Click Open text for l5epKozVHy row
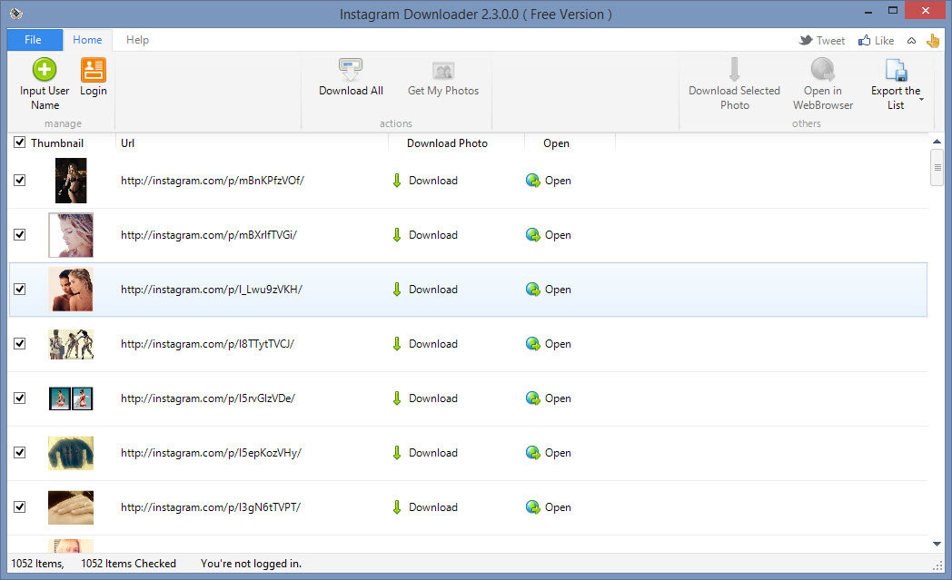Viewport: 952px width, 580px height. (558, 453)
